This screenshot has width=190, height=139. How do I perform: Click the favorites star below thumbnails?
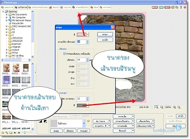3,133
